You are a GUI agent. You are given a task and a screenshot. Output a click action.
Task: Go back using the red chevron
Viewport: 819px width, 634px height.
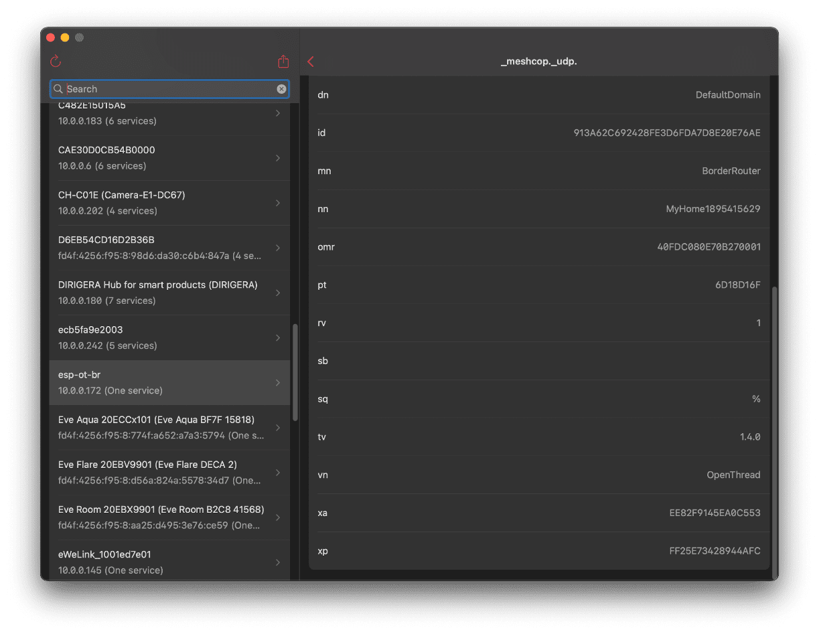pyautogui.click(x=311, y=62)
